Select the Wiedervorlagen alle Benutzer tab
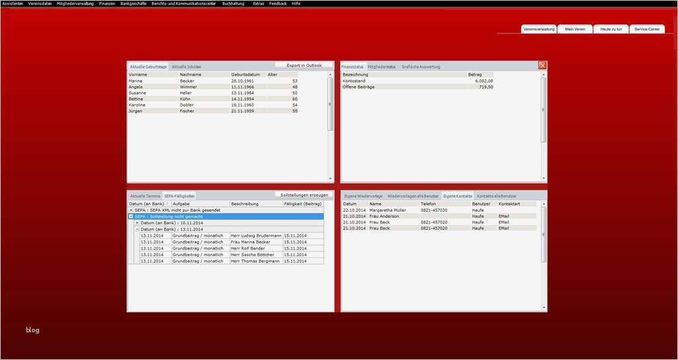This screenshot has height=360, width=678. 412,196
